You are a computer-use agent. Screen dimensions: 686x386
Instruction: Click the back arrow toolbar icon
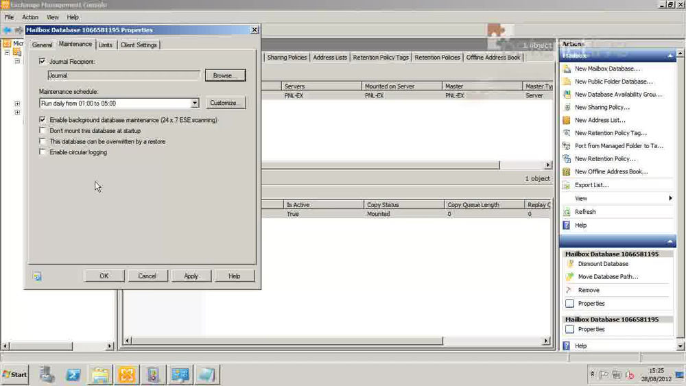tap(8, 30)
